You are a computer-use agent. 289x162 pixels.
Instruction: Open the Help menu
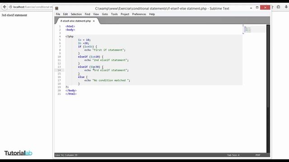pos(152,14)
